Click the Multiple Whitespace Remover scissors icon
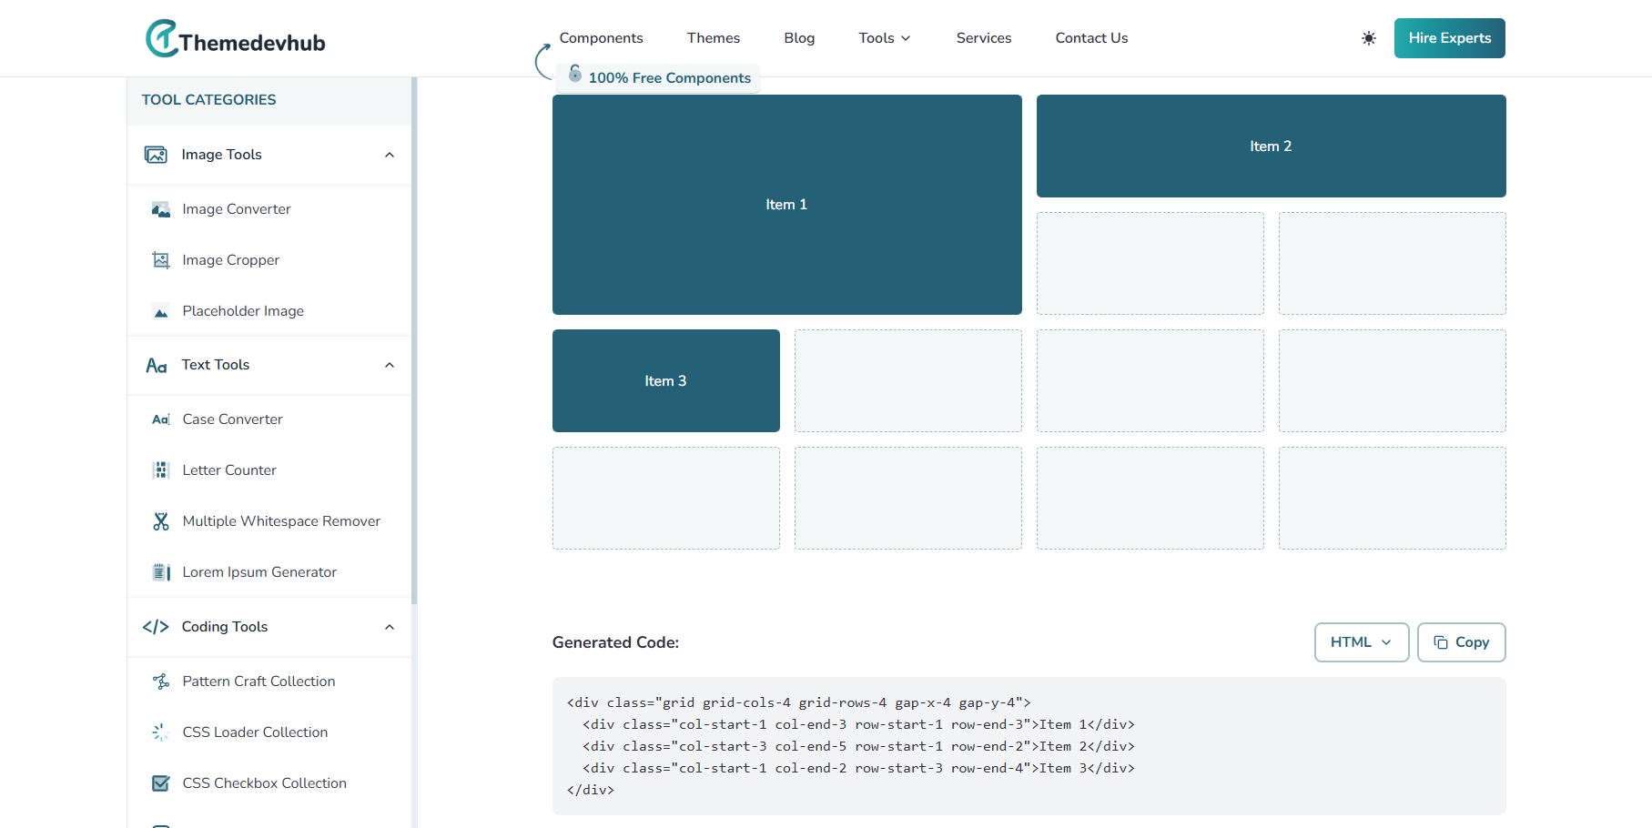 pyautogui.click(x=161, y=521)
